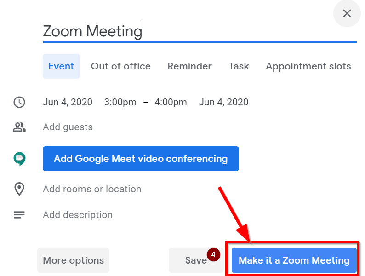Viewport: 365px width, 276px height.
Task: Click Add Google Meet video conferencing
Action: pos(141,159)
